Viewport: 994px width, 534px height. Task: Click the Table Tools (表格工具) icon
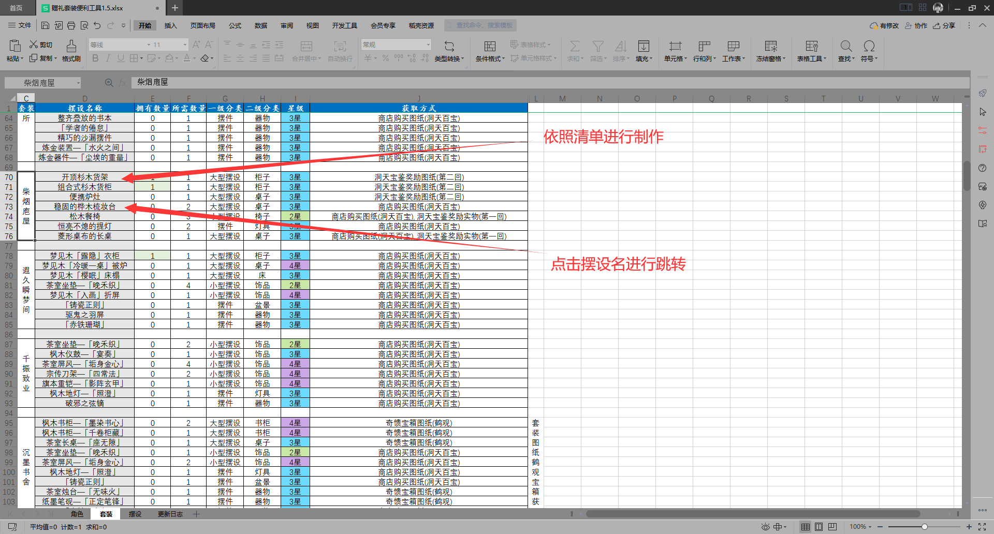pos(812,46)
